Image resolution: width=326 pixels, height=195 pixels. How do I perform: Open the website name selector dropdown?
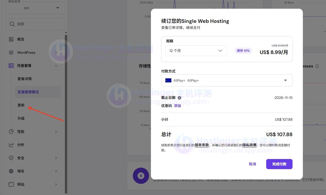(35, 8)
